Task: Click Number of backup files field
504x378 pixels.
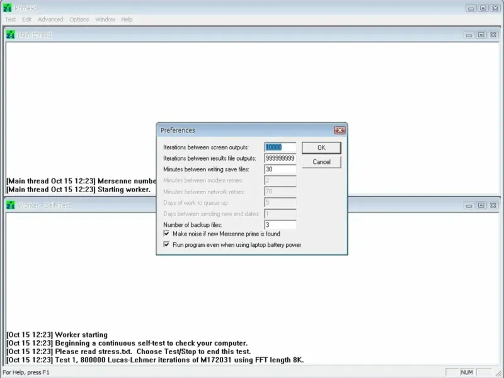Action: coord(280,225)
